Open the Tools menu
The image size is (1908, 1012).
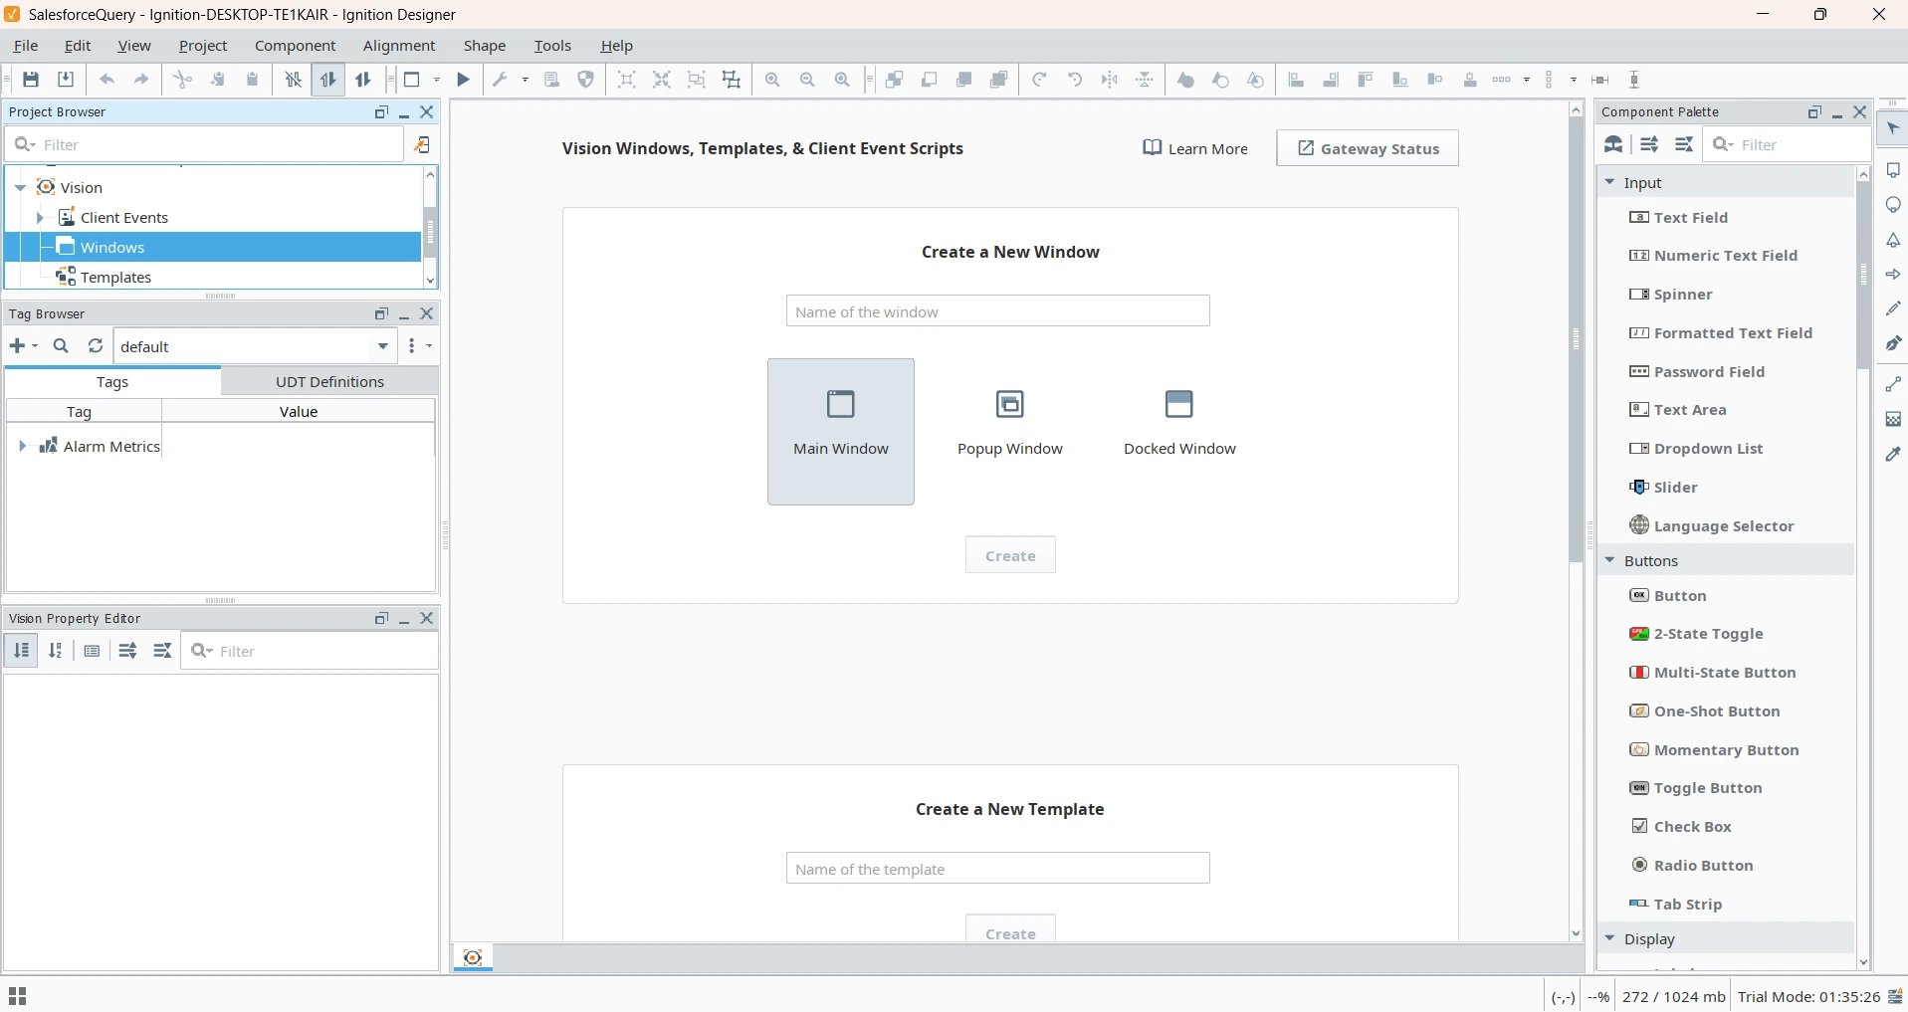(552, 46)
